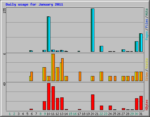Image resolution: width=150 pixels, height=117 pixels.
Task: Select the 'Sites' legend label
Action: pyautogui.click(x=146, y=77)
